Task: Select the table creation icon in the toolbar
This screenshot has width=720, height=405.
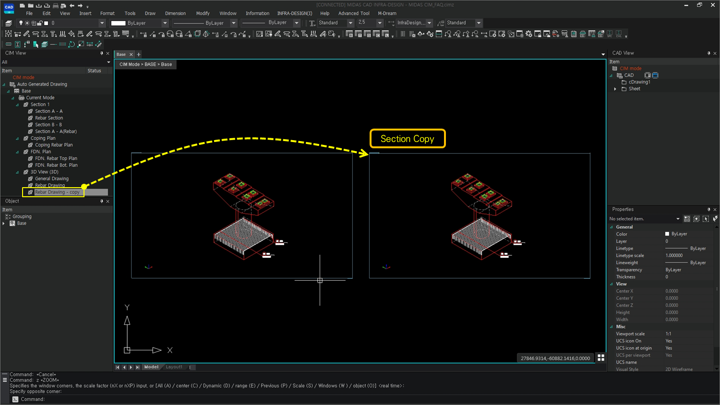Action: [348, 35]
